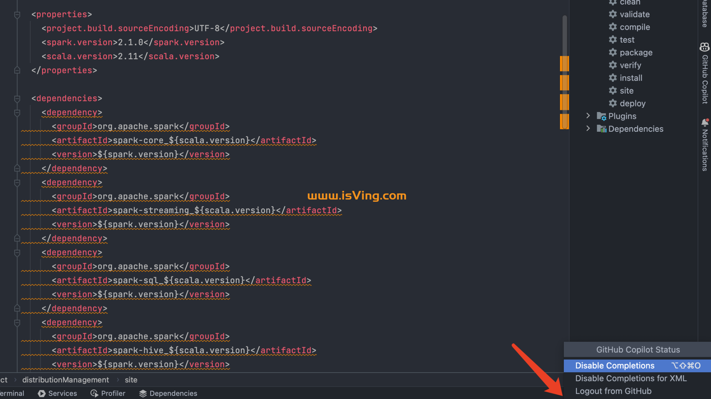Disable completions for XML files
Screen dimensions: 711x399
pos(631,378)
